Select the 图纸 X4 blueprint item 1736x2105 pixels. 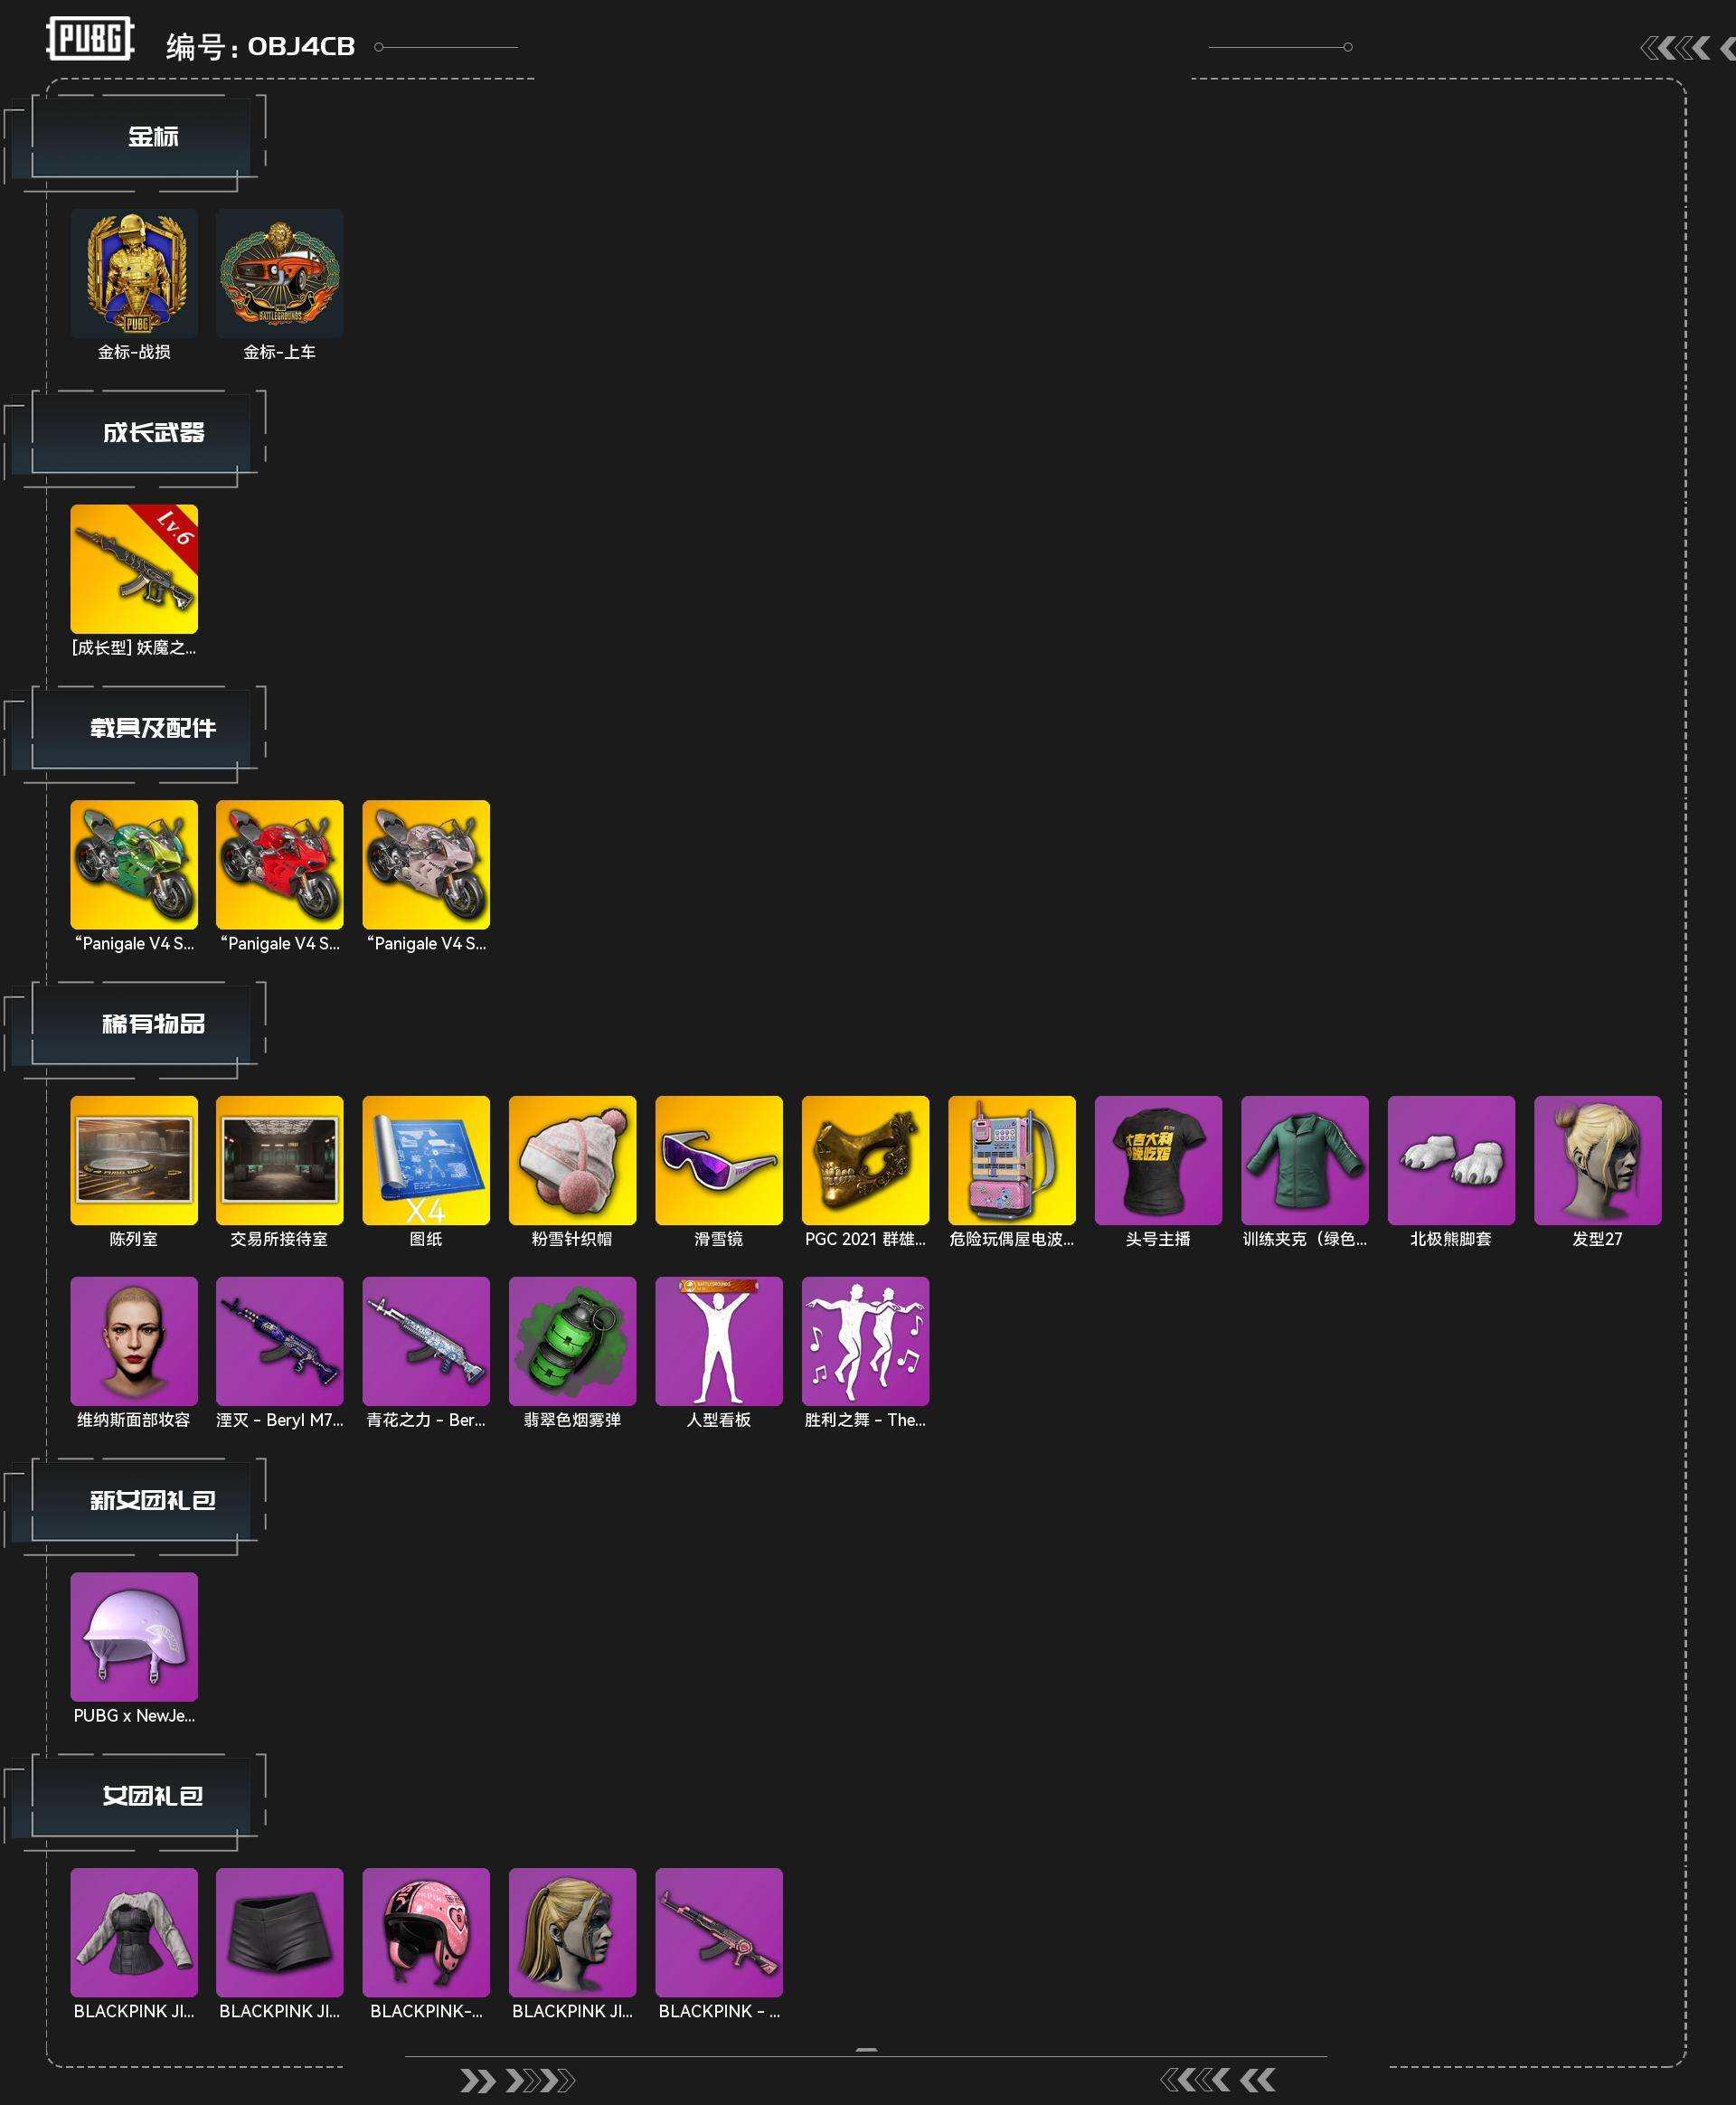click(426, 1160)
